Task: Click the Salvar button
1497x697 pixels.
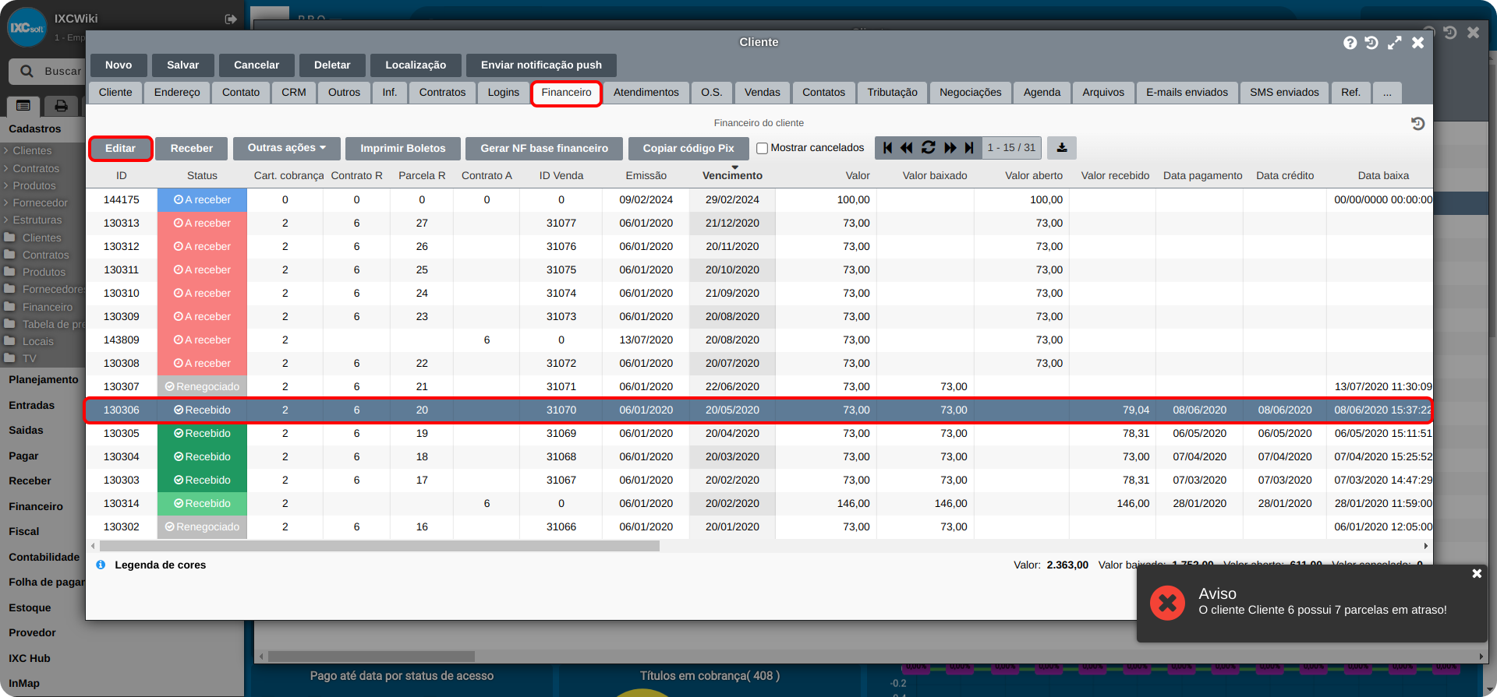Action: click(183, 65)
